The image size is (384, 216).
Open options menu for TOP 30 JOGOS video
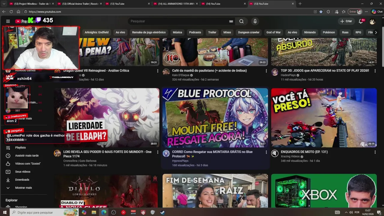coord(375,71)
